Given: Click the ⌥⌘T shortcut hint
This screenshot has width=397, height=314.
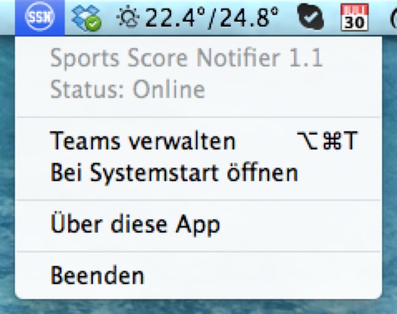Looking at the screenshot, I should pos(327,140).
